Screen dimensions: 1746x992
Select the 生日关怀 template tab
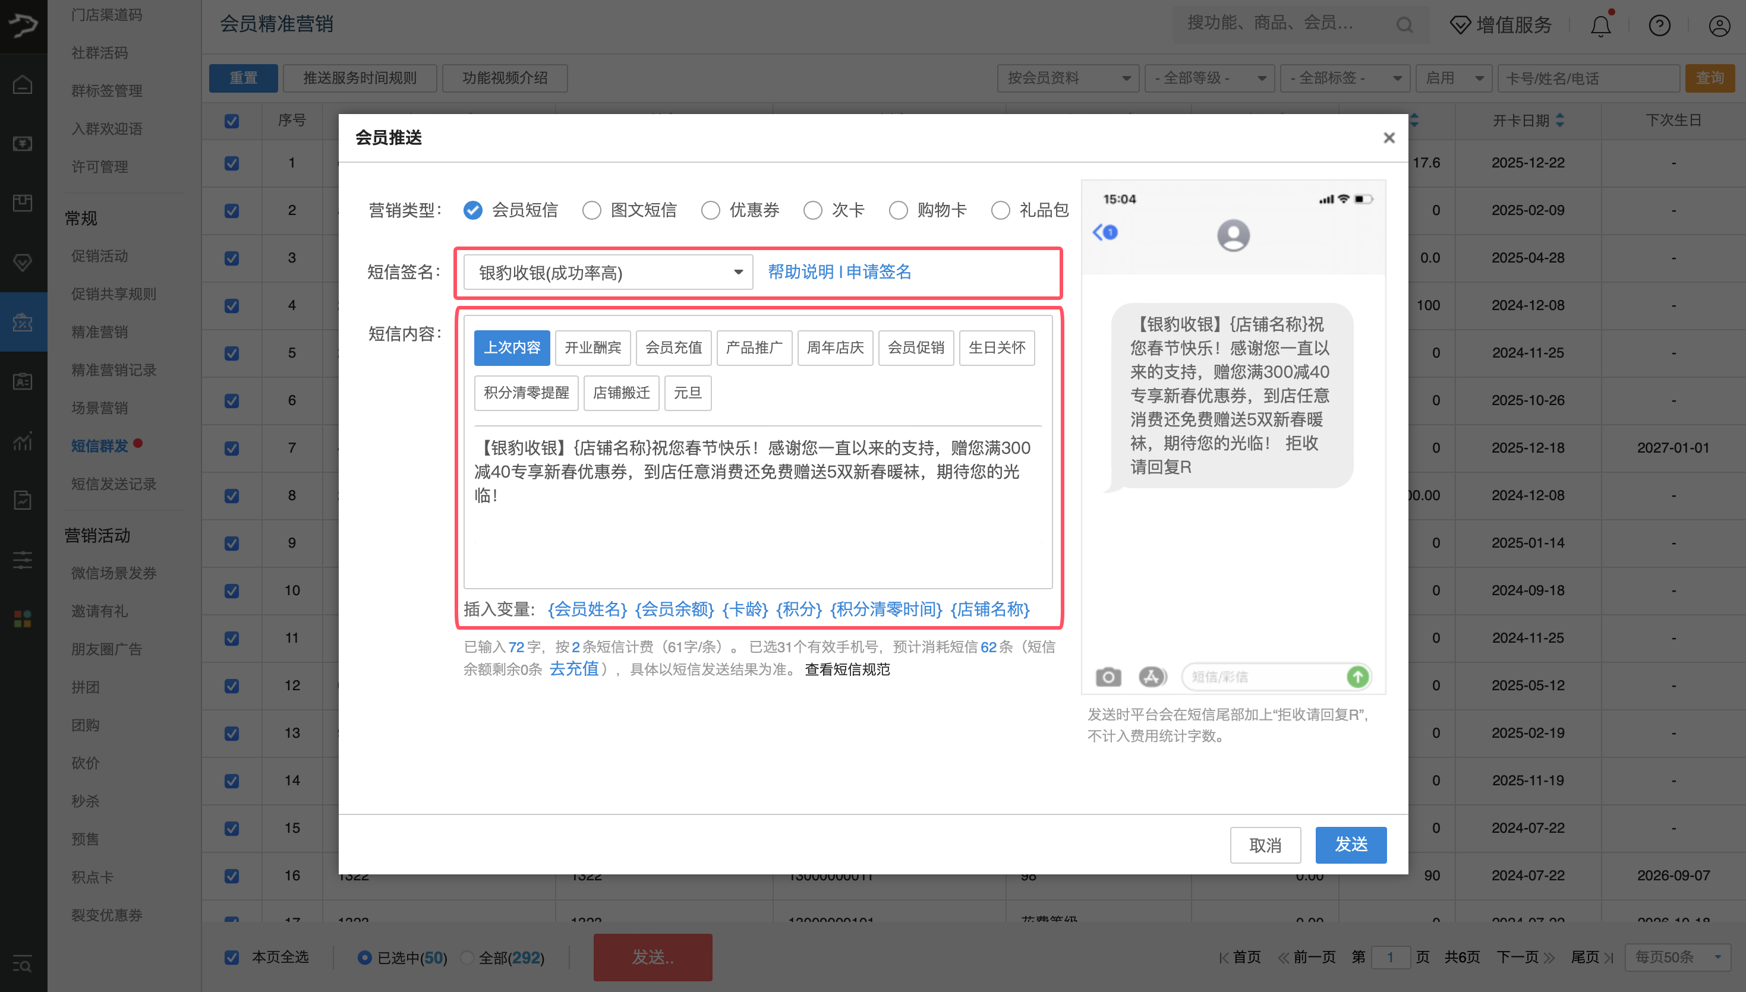pos(997,348)
